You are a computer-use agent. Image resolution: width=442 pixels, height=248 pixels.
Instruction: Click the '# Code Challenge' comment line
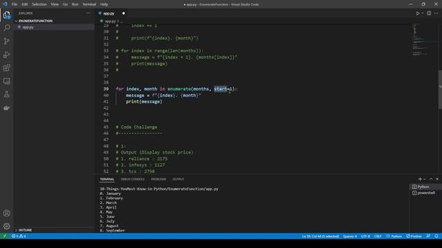(x=137, y=127)
